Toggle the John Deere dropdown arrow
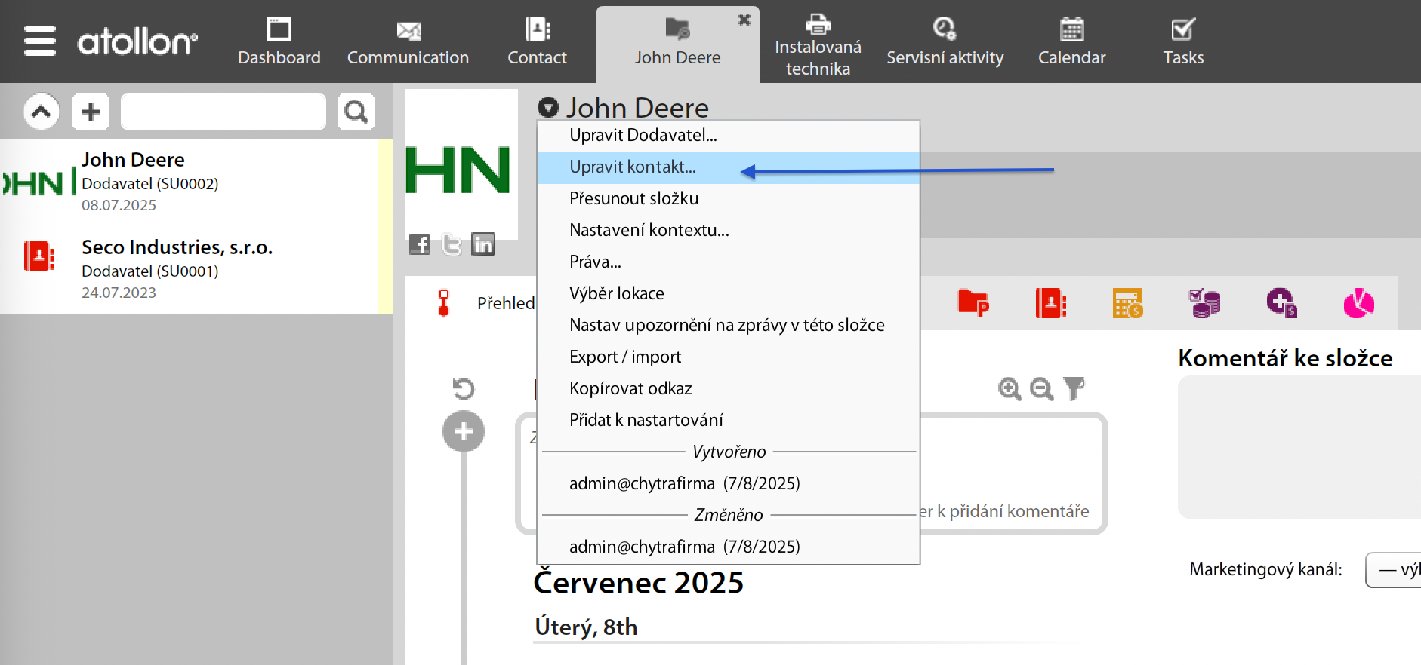 coord(548,107)
